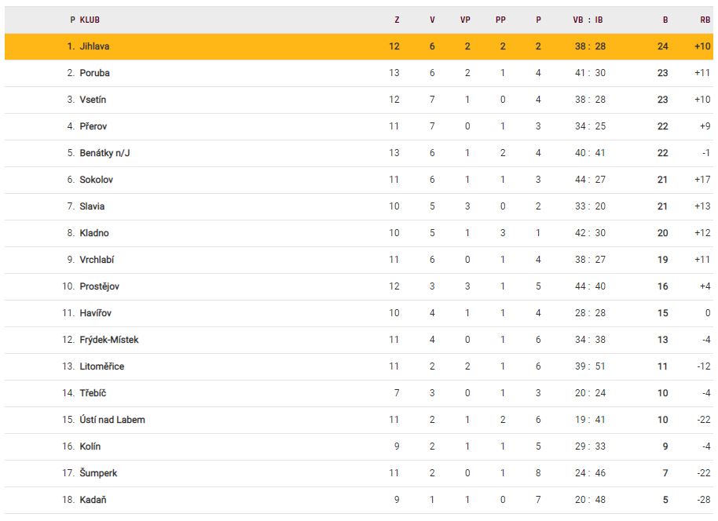Click on Benátky n/J club name

[104, 153]
